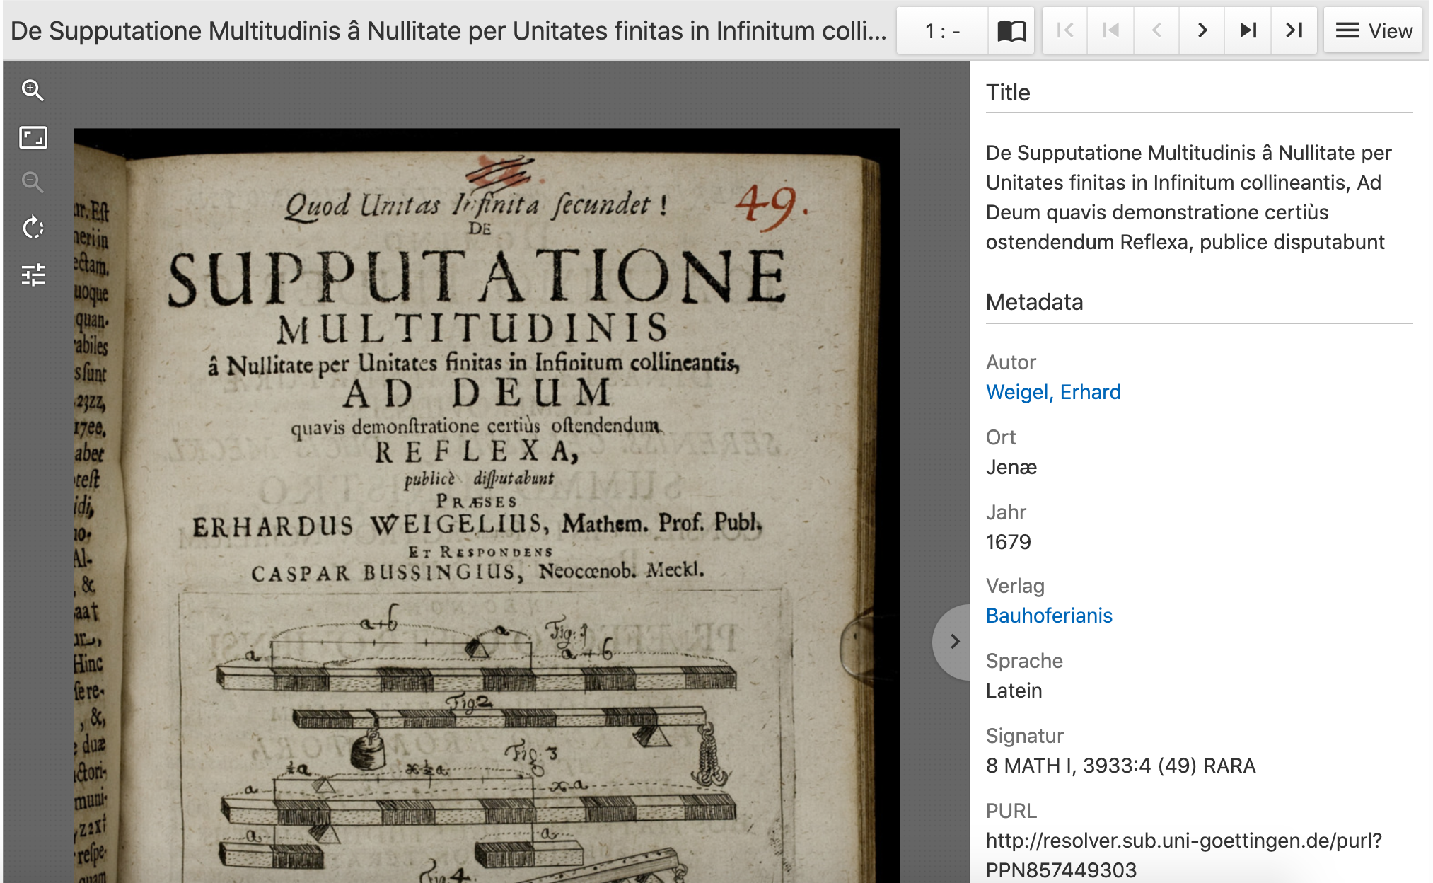Open author link Weigel, Erhard
This screenshot has height=883, width=1433.
[x=1053, y=392]
